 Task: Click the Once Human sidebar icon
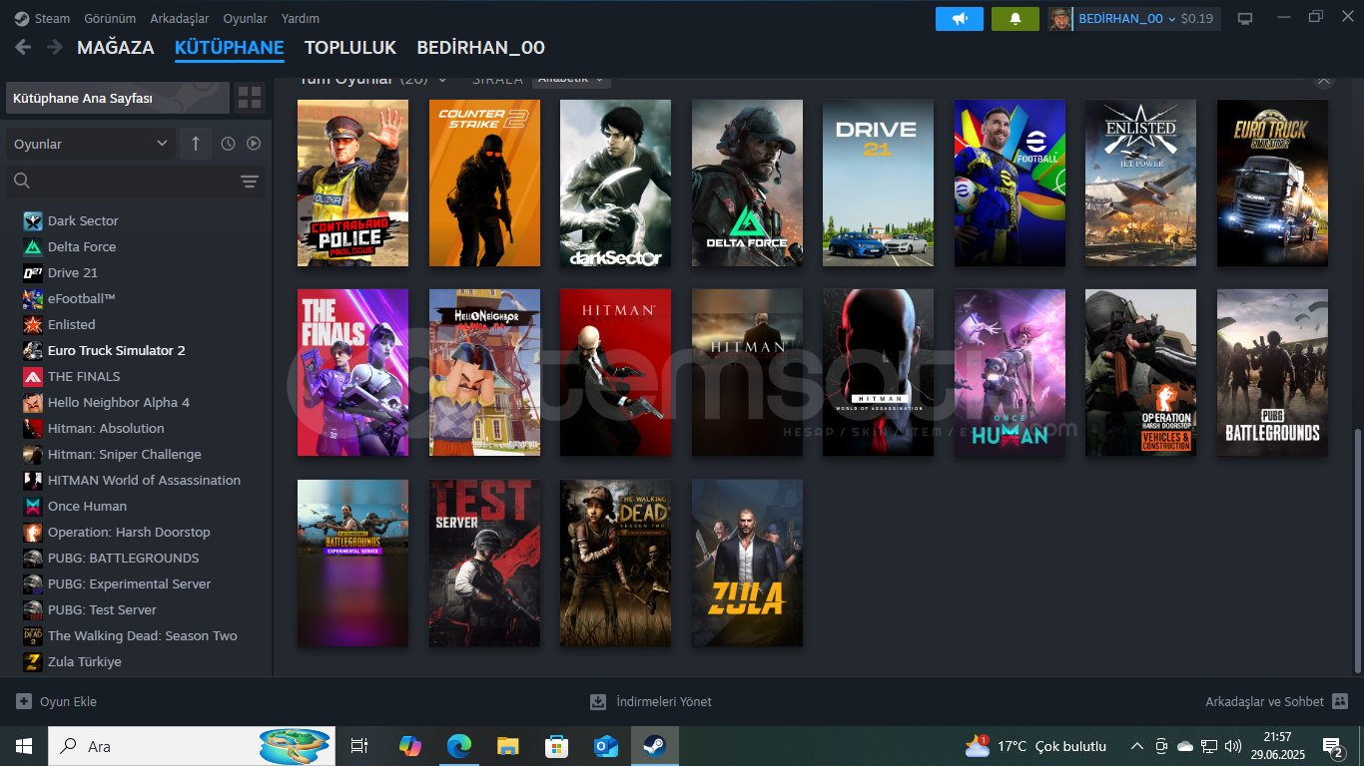[33, 506]
